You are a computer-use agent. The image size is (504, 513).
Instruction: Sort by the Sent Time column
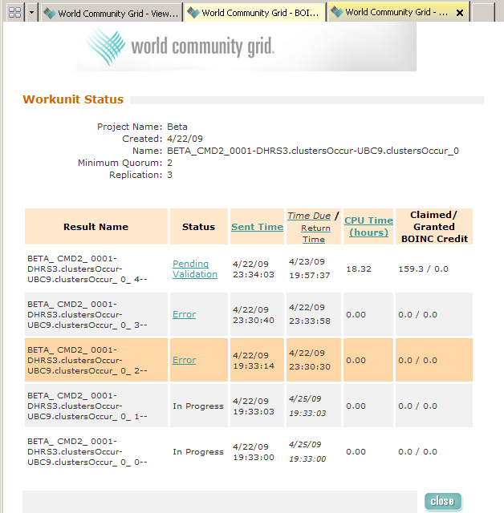coord(257,227)
